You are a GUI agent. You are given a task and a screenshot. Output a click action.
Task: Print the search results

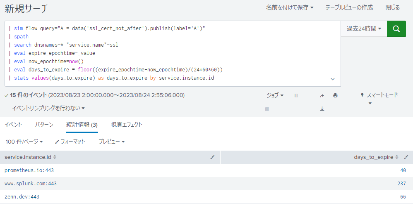(335, 96)
